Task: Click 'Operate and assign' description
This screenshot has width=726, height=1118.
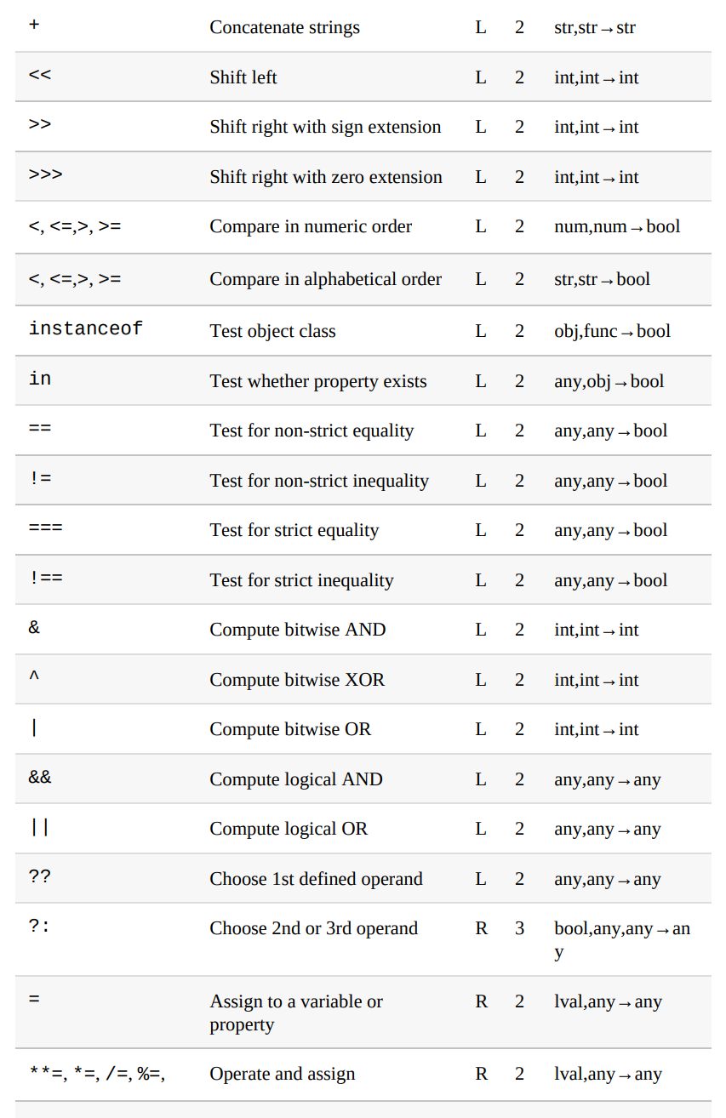Action: (282, 1074)
